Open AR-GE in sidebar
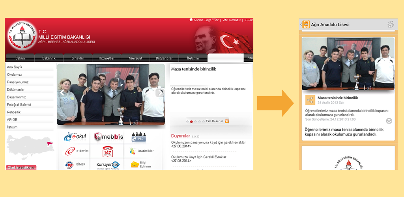Image resolution: width=404 pixels, height=197 pixels. point(29,120)
